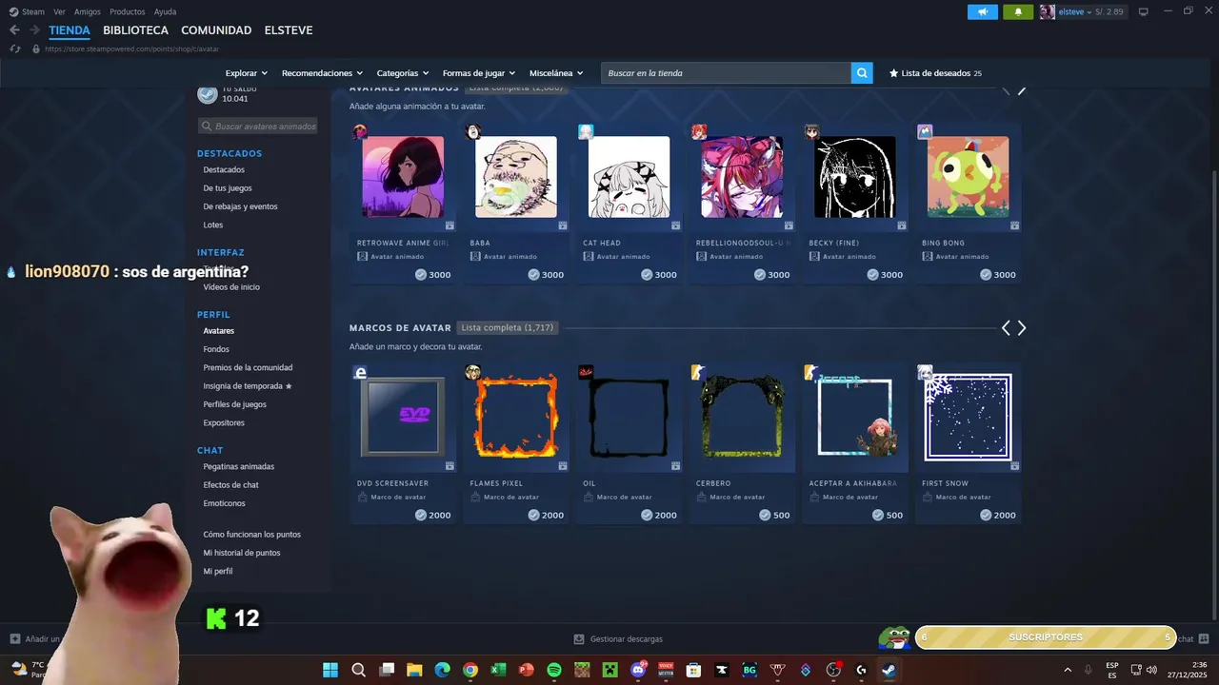The height and width of the screenshot is (685, 1219).
Task: Open the Amigos menu
Action: pyautogui.click(x=88, y=11)
